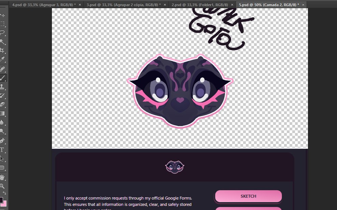Select the Path Selection tool
The width and height of the screenshot is (337, 210).
[x=2, y=159]
